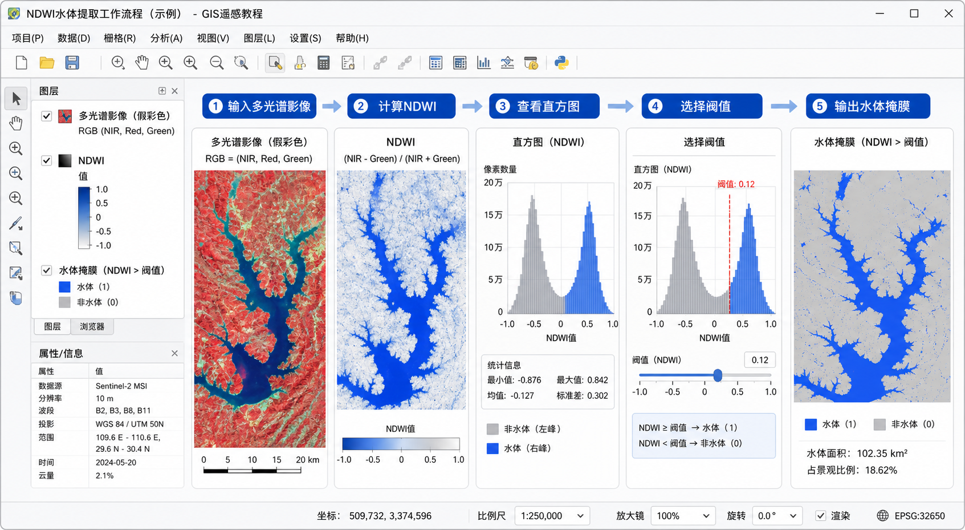Screen dimensions: 965x530
Task: Click the sidebar zoom icon with blue plus
Action: 16,173
